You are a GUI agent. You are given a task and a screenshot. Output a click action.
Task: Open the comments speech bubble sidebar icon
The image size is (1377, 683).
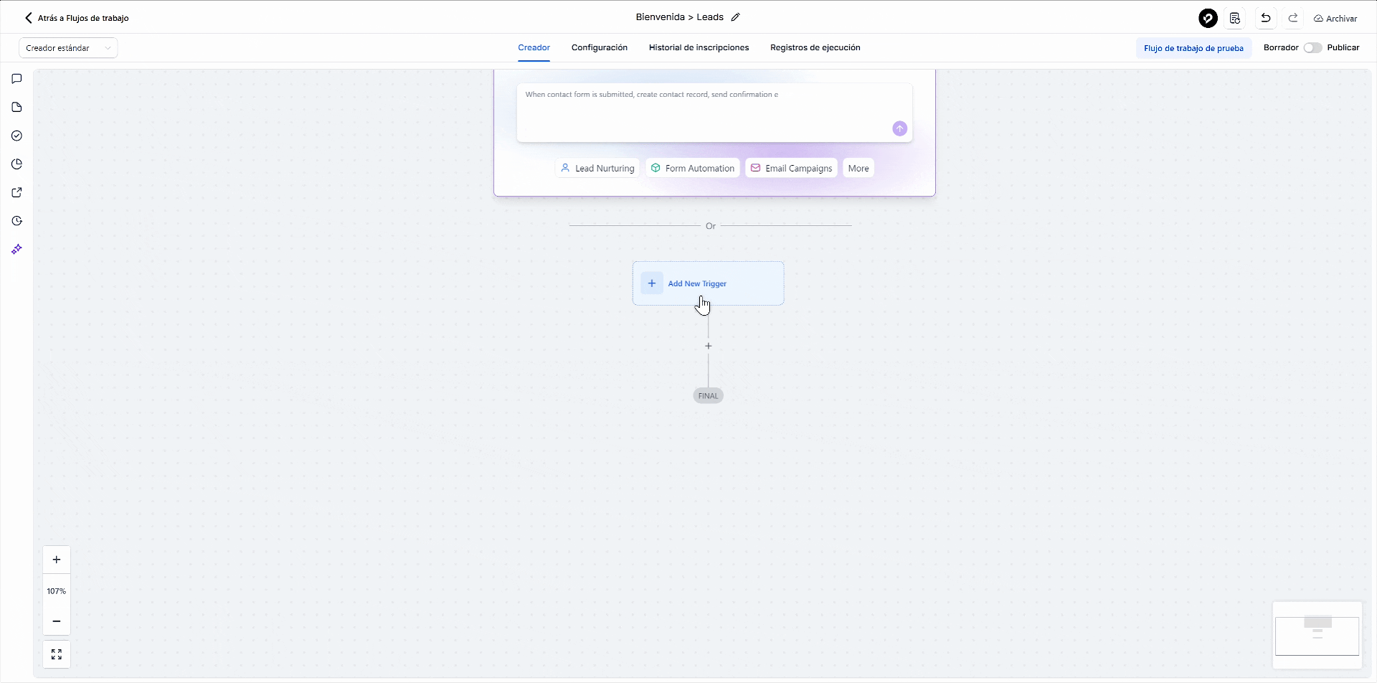point(17,79)
